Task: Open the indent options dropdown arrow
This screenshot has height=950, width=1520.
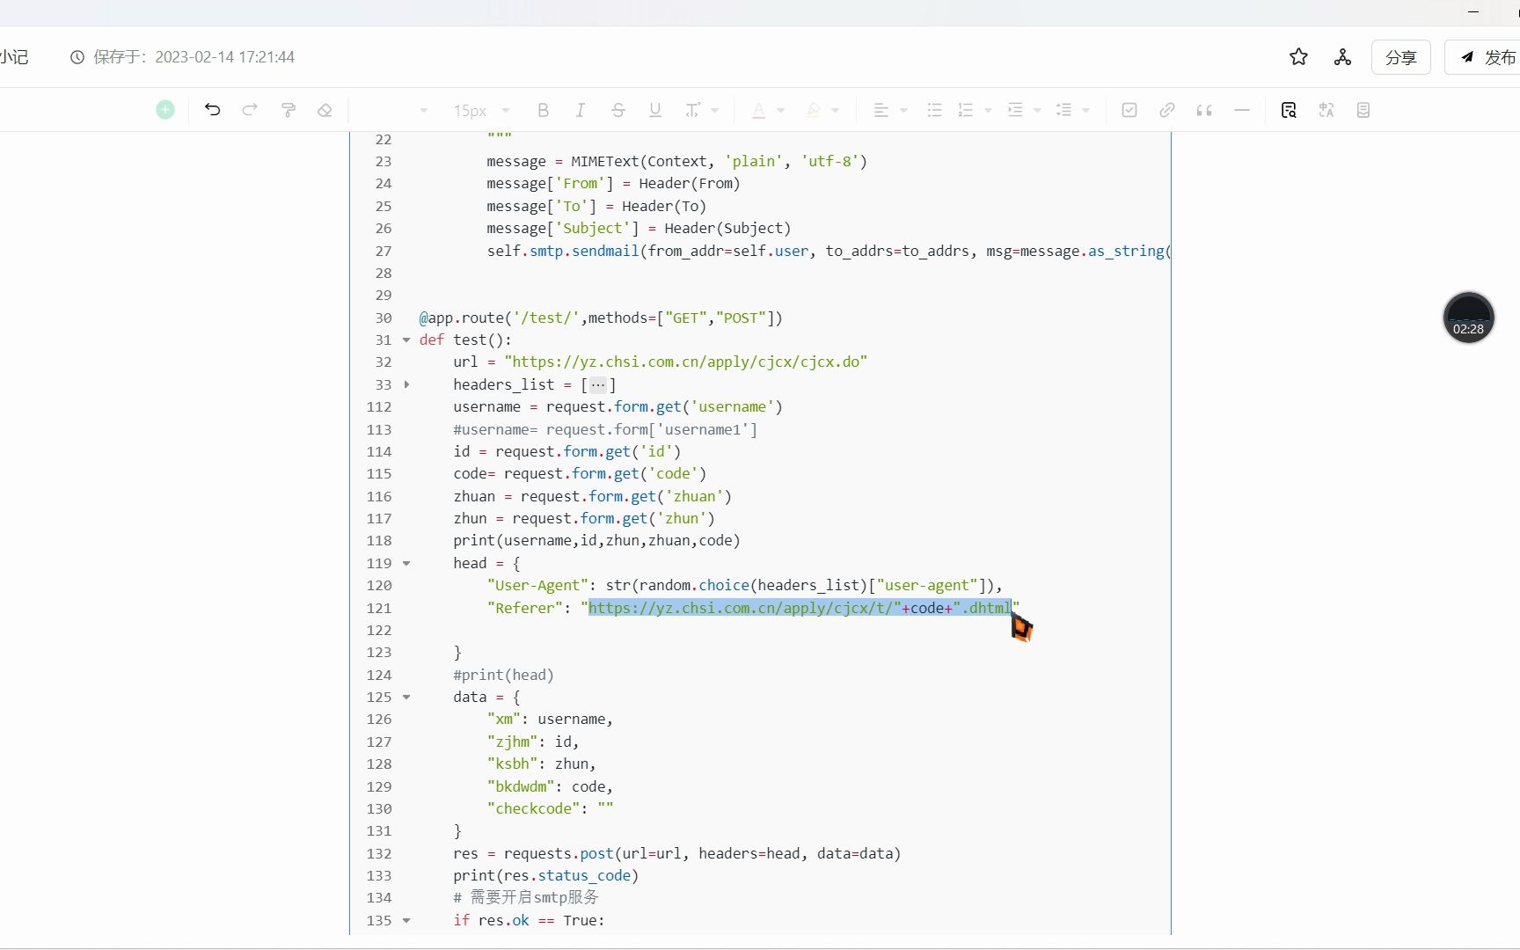Action: 1037,111
